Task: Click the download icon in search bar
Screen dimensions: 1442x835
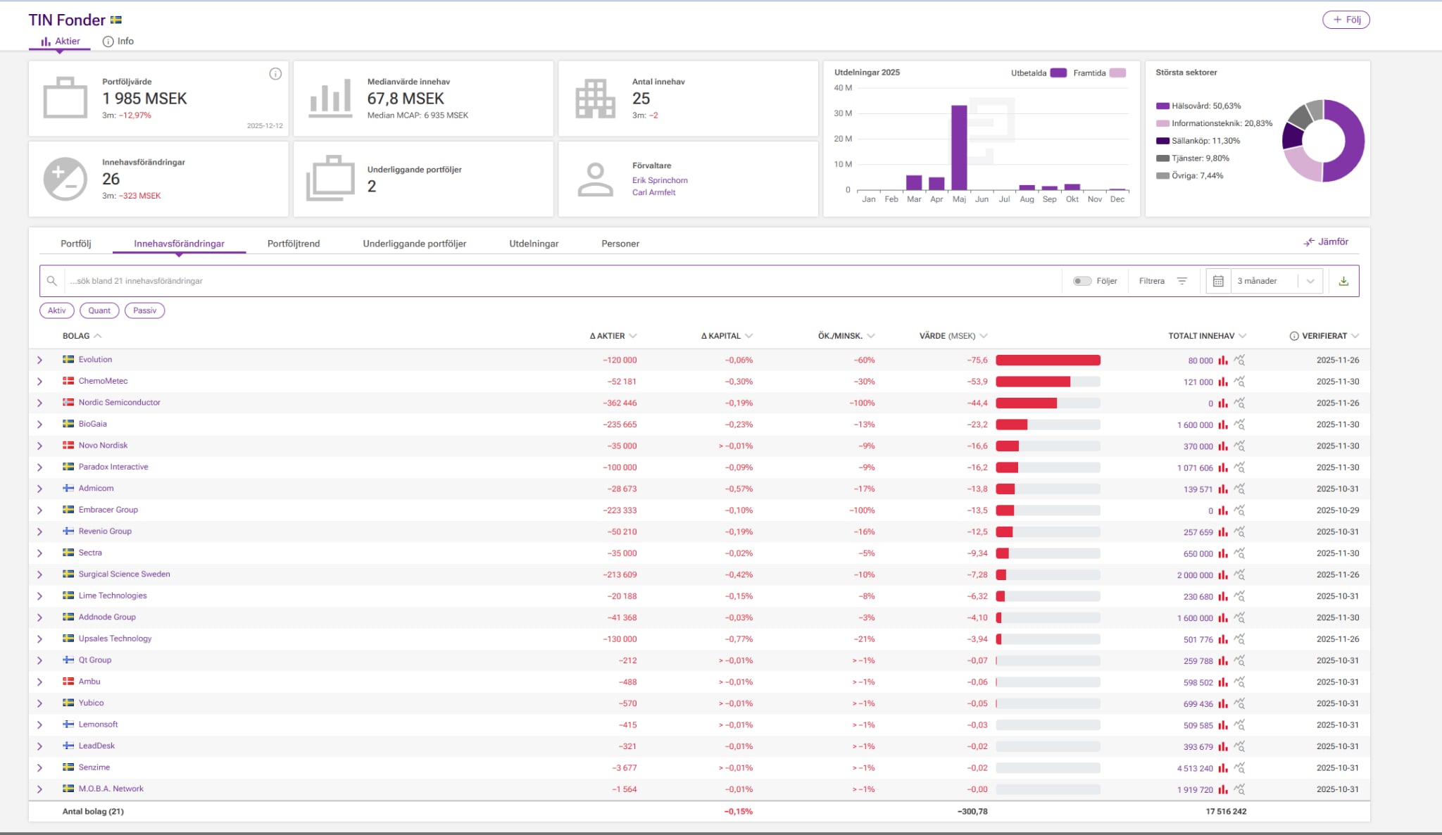Action: pyautogui.click(x=1343, y=281)
